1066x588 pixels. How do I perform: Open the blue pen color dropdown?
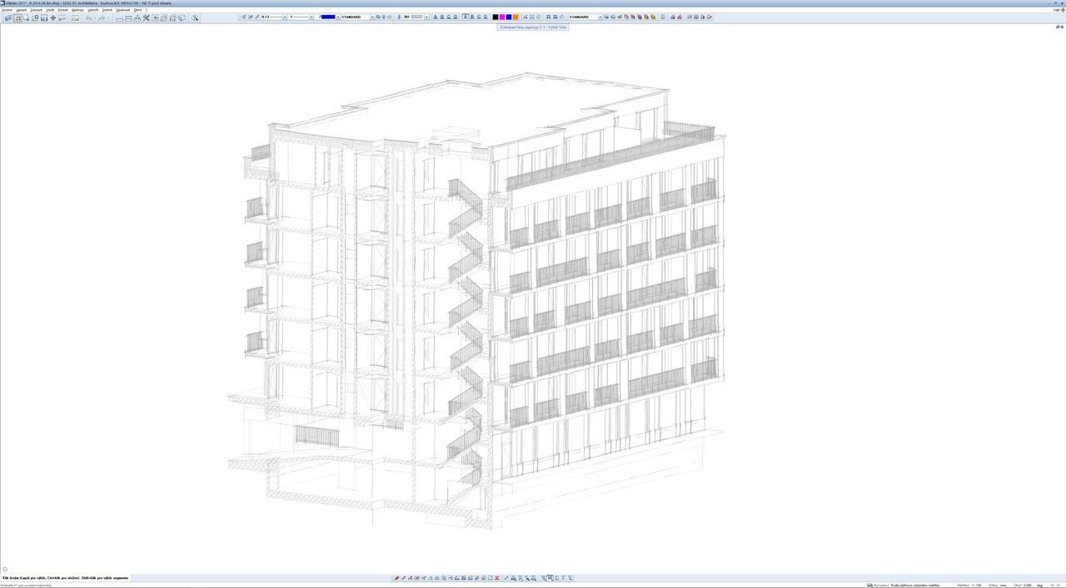point(337,17)
